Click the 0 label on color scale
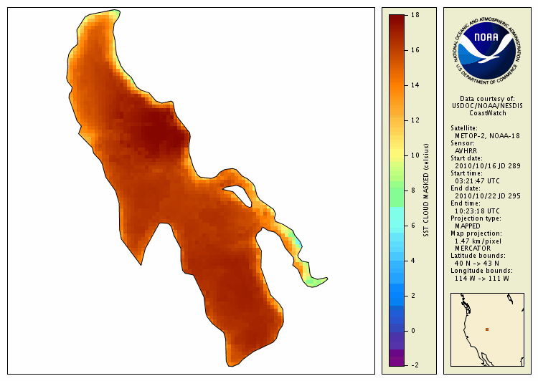 [413, 331]
